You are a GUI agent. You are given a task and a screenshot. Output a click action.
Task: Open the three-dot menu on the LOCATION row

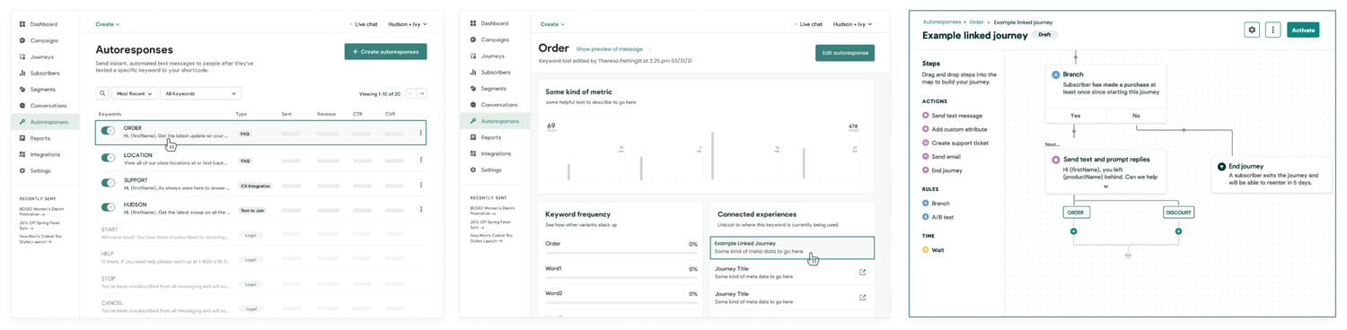pyautogui.click(x=420, y=161)
